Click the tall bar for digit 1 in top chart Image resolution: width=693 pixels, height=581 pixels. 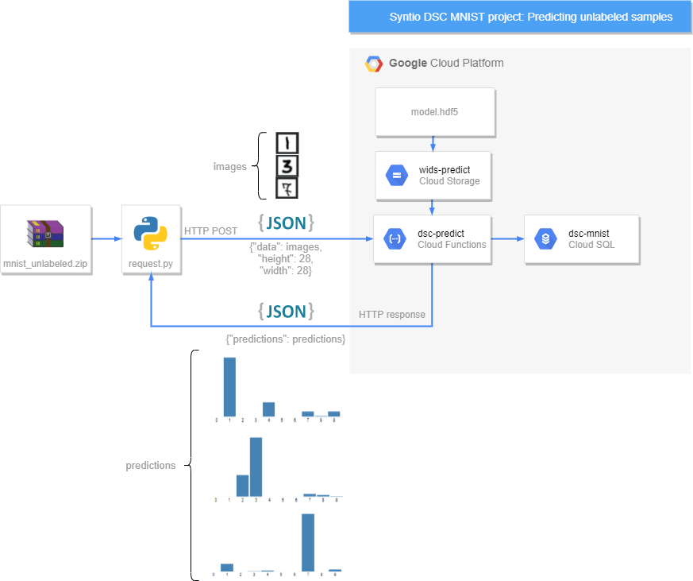point(230,387)
